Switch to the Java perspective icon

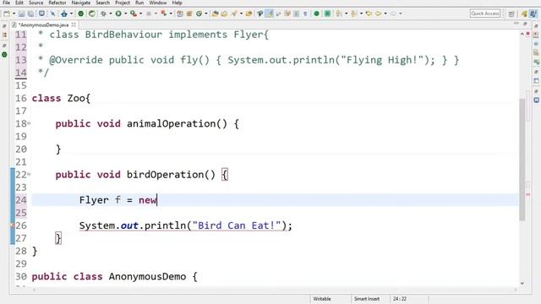coord(533,14)
